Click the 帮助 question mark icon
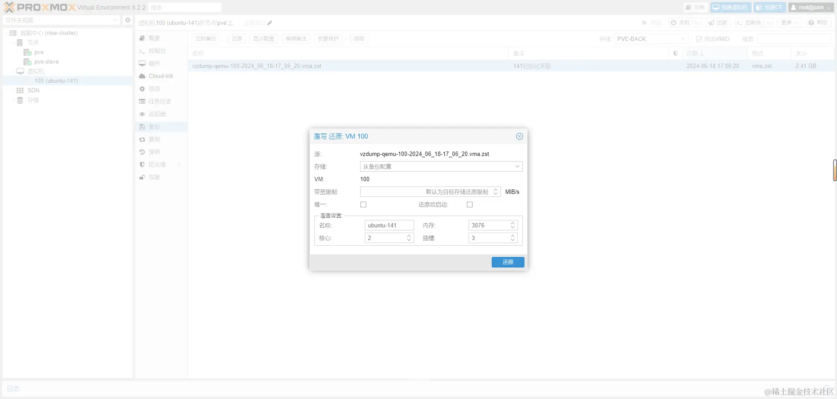 811,23
